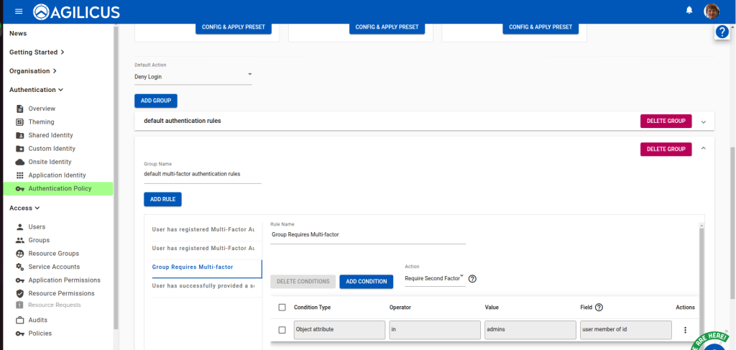This screenshot has width=736, height=350.
Task: Open the hamburger navigation menu
Action: click(x=19, y=11)
